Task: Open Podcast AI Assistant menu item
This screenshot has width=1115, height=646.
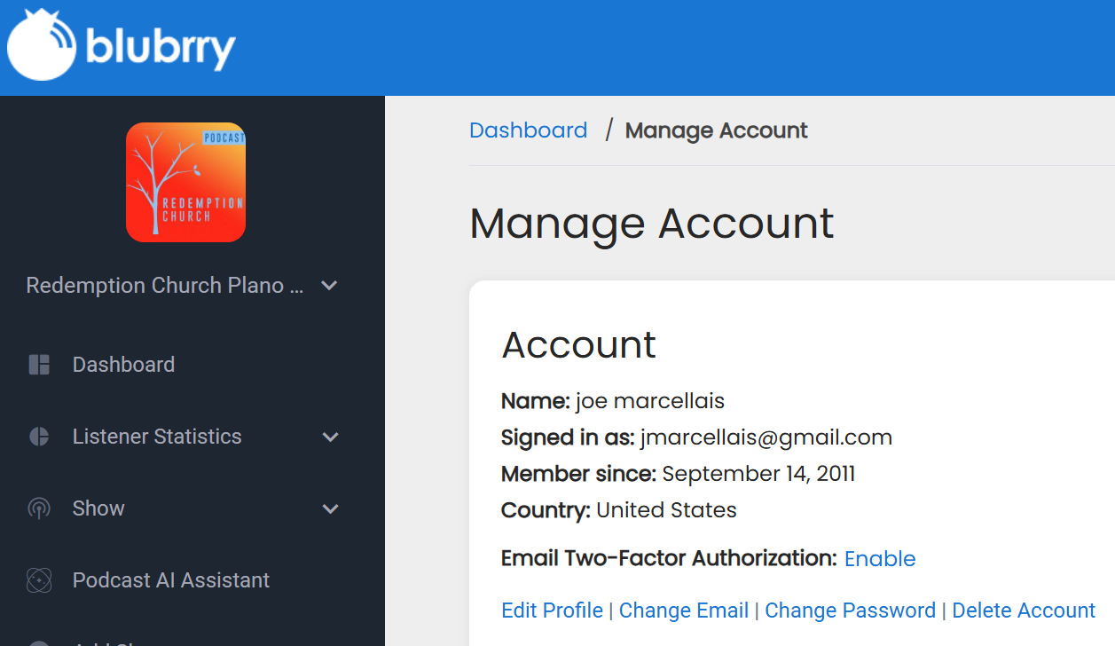Action: [x=171, y=580]
